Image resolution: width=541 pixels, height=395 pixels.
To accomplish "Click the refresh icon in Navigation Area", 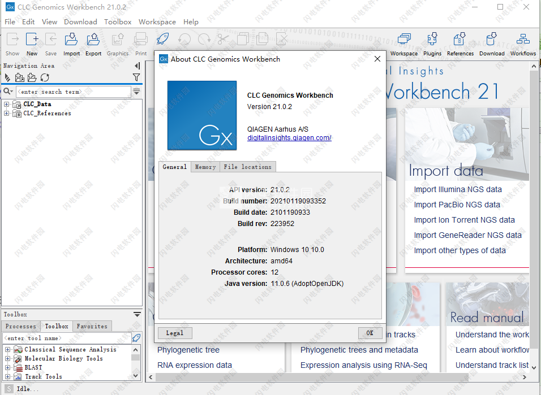I will click(45, 77).
